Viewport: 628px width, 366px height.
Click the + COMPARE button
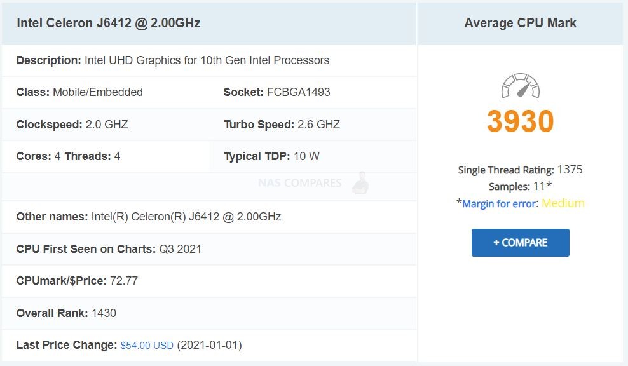[521, 243]
